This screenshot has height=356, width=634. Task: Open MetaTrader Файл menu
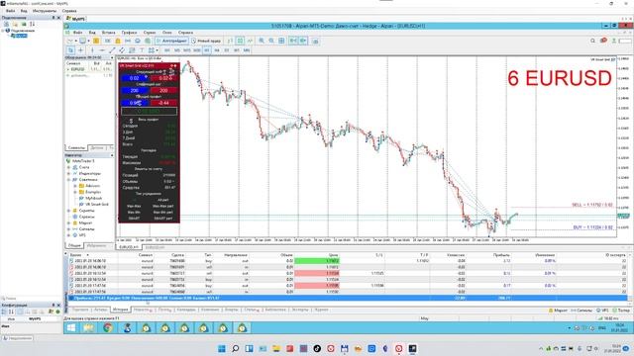[x=78, y=33]
